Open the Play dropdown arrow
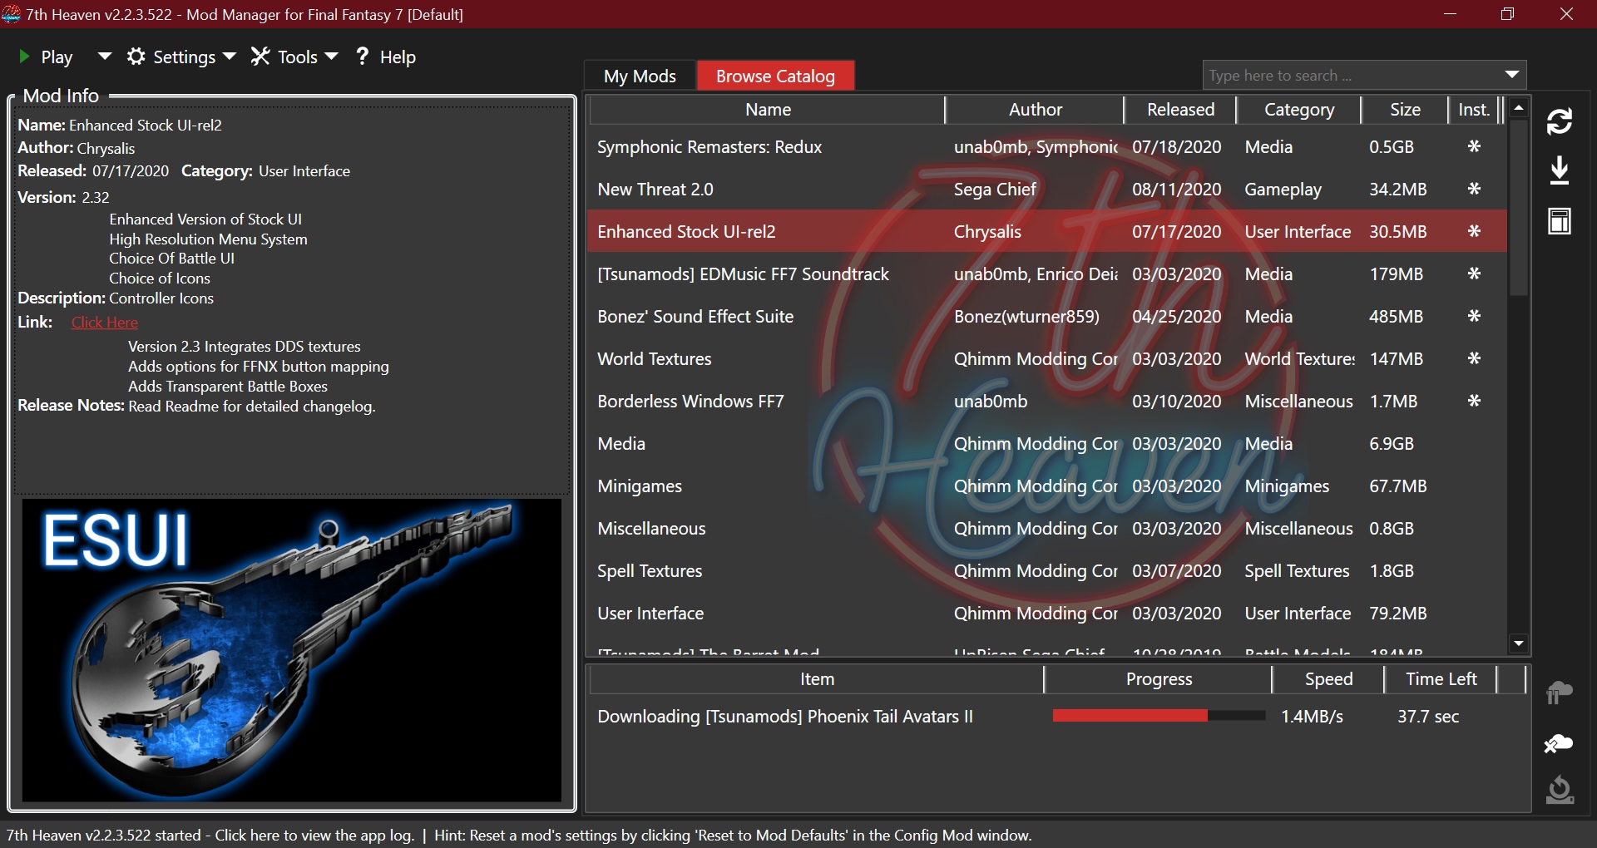1597x848 pixels. 104,57
